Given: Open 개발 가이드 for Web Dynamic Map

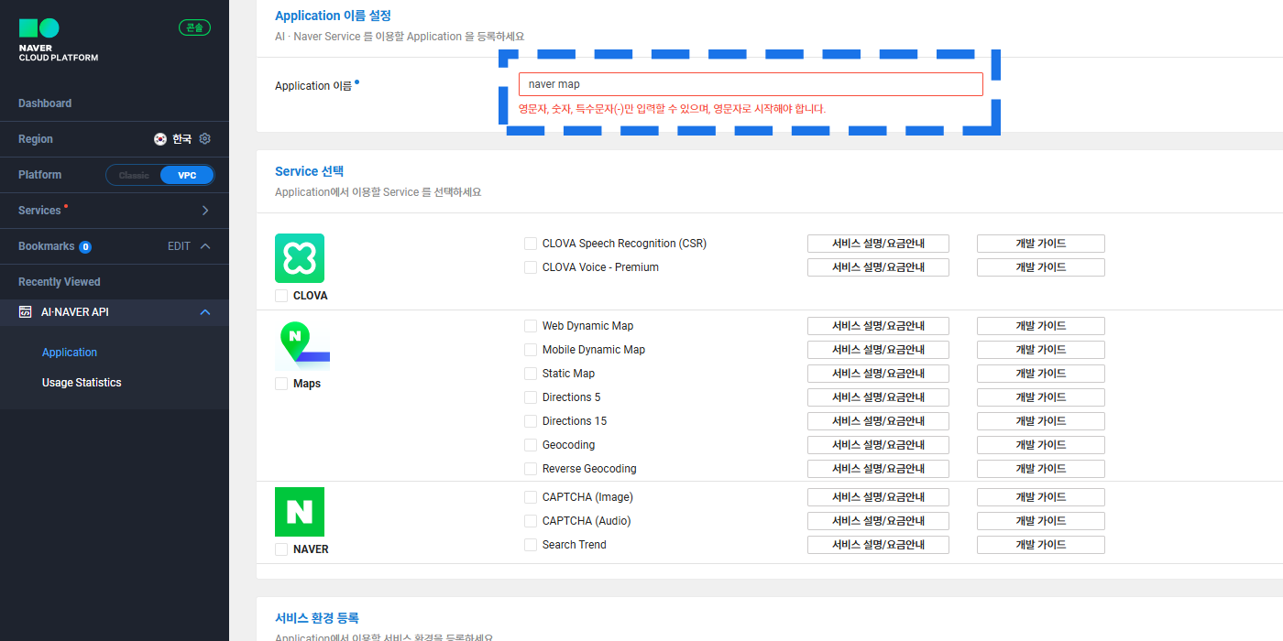Looking at the screenshot, I should pyautogui.click(x=1041, y=326).
